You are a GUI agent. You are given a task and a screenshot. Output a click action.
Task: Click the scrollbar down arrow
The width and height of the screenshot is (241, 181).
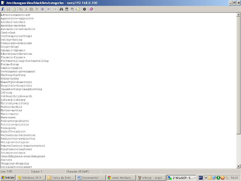[238, 166]
